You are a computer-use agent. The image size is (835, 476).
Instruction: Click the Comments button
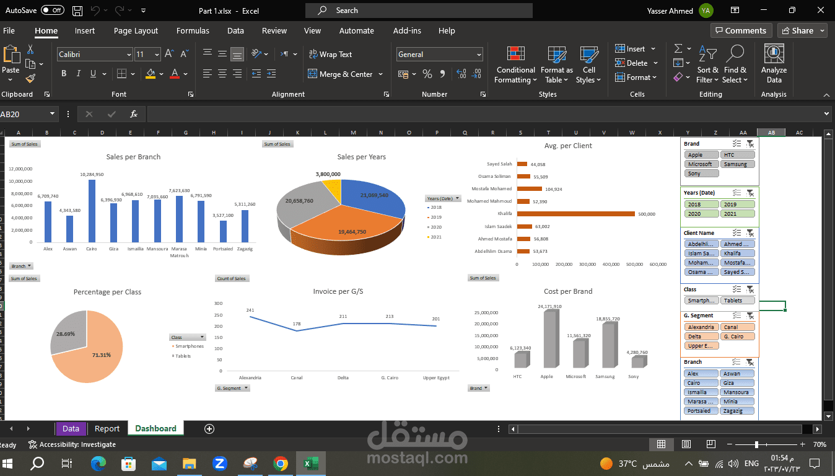click(x=741, y=30)
